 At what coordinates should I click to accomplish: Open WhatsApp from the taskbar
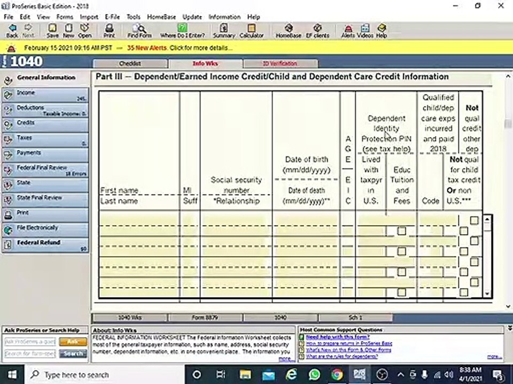pyautogui.click(x=314, y=374)
